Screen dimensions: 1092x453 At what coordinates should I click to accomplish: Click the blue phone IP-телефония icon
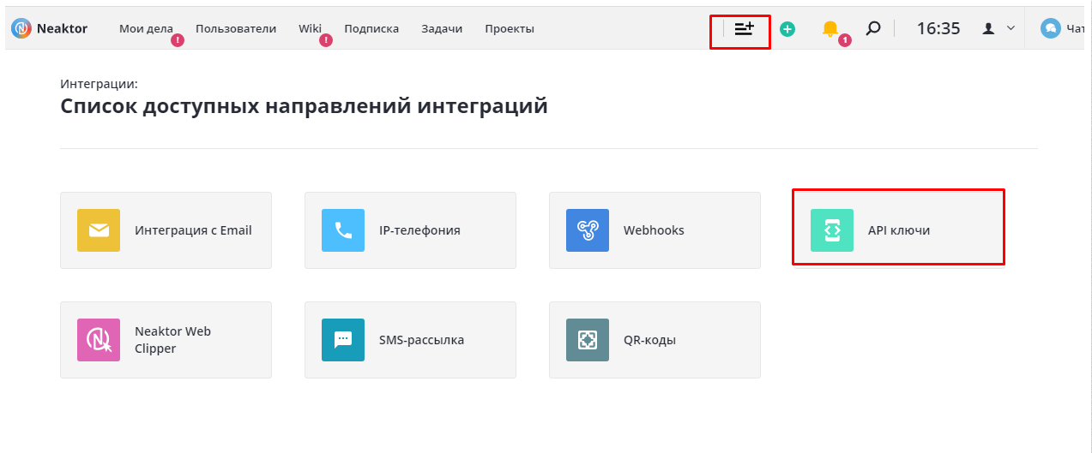(x=343, y=230)
